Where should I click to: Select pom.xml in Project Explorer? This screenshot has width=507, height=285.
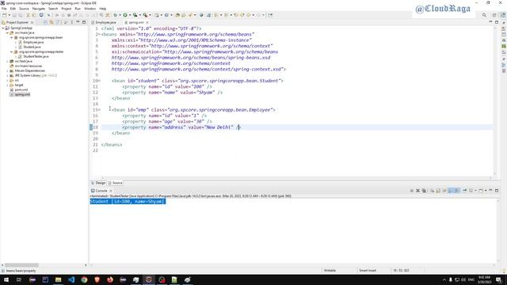click(21, 89)
